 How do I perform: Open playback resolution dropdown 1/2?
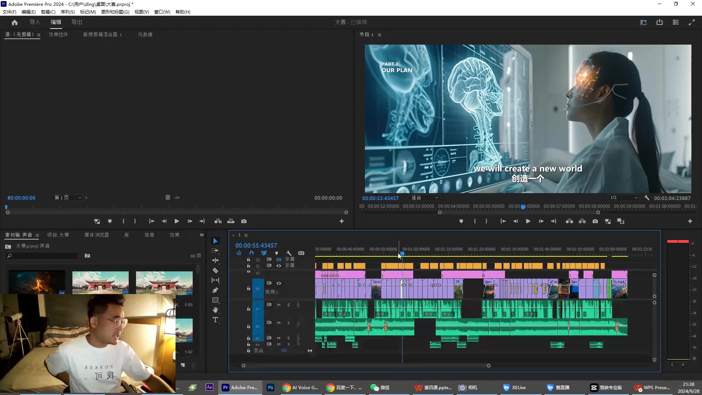[624, 197]
